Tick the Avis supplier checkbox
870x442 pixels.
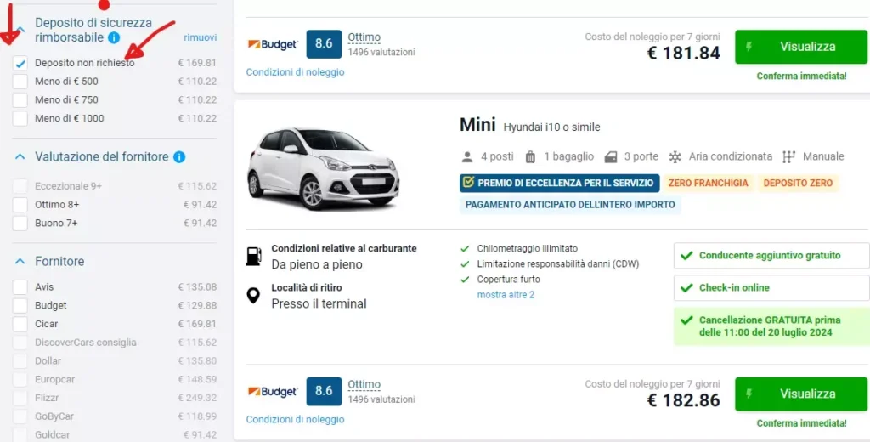pos(20,287)
